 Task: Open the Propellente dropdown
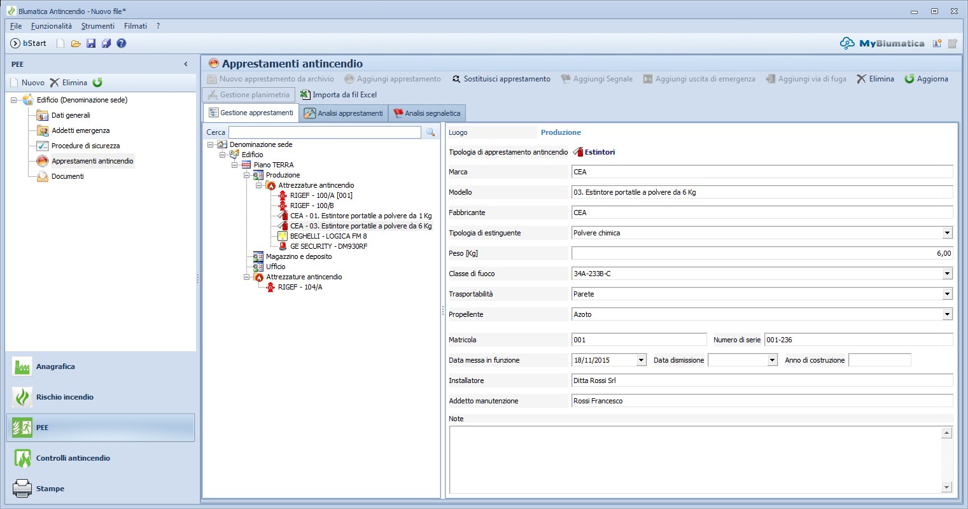point(947,314)
